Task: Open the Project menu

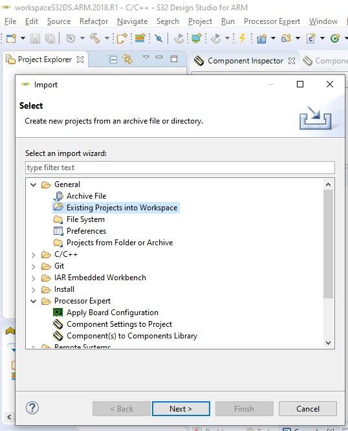Action: [x=200, y=21]
